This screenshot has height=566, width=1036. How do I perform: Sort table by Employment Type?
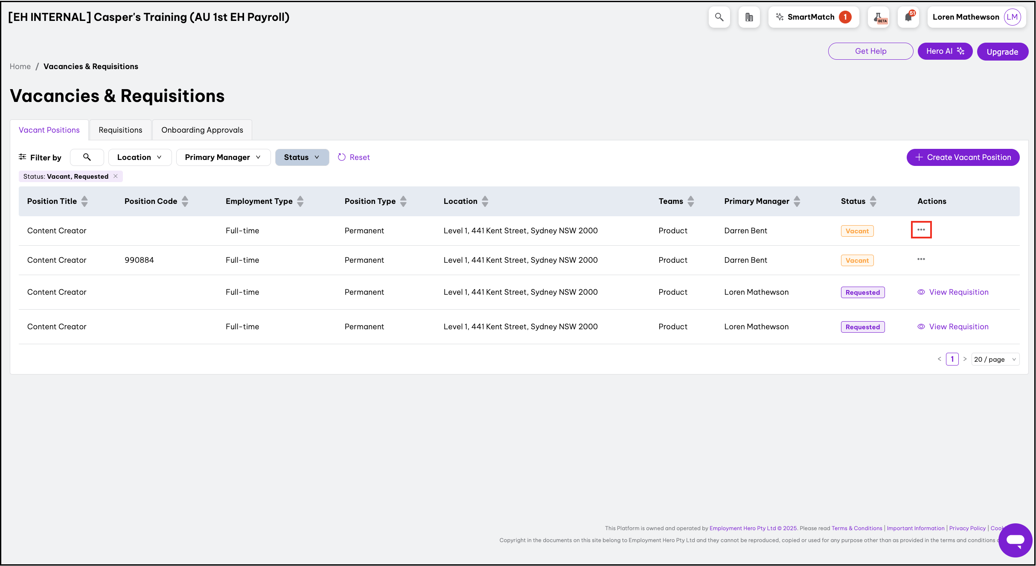pos(300,201)
